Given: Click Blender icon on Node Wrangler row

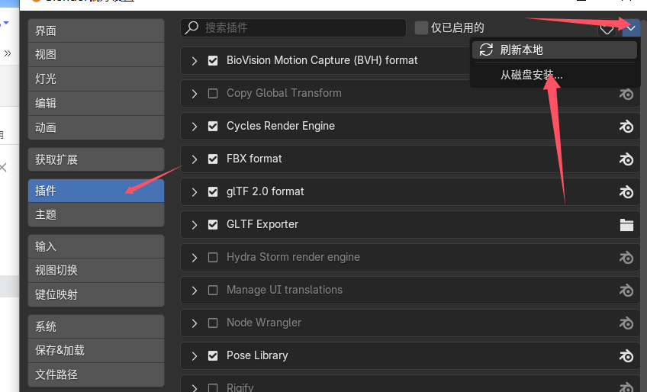Looking at the screenshot, I should [626, 323].
